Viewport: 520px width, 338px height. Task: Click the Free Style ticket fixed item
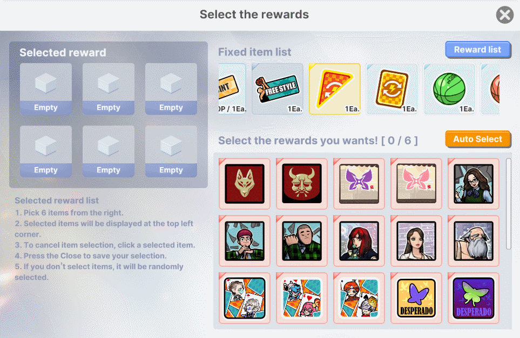(278, 89)
